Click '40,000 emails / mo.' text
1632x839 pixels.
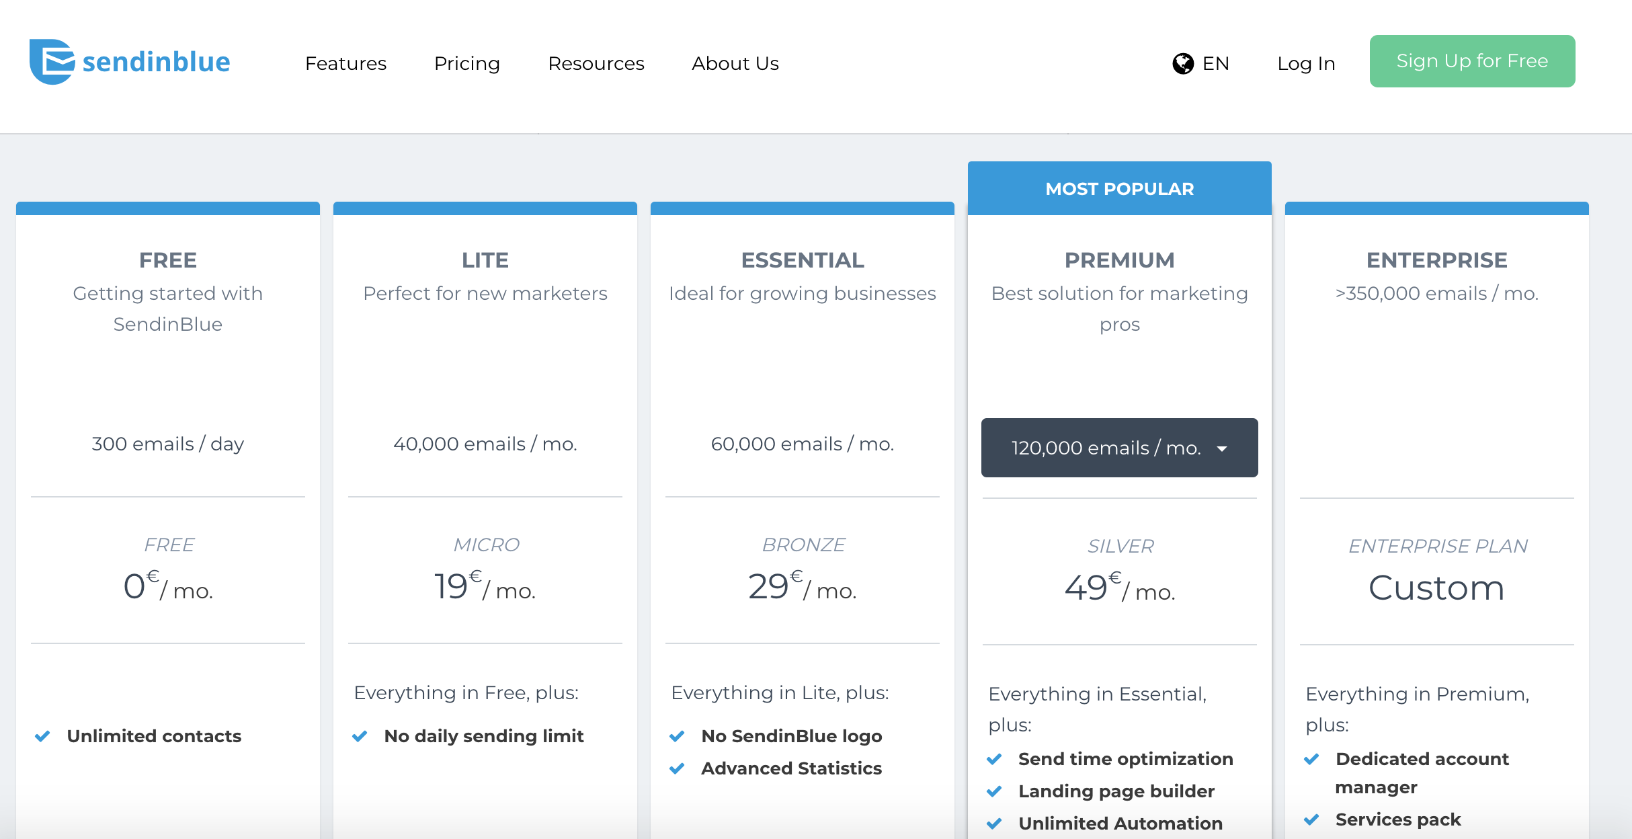coord(485,444)
